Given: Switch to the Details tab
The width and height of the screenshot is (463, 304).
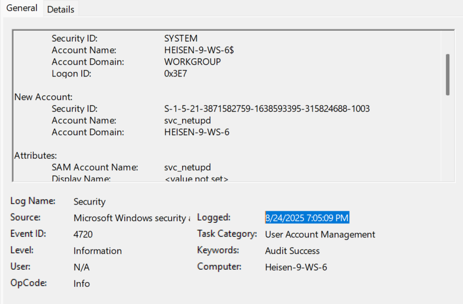Looking at the screenshot, I should [61, 9].
